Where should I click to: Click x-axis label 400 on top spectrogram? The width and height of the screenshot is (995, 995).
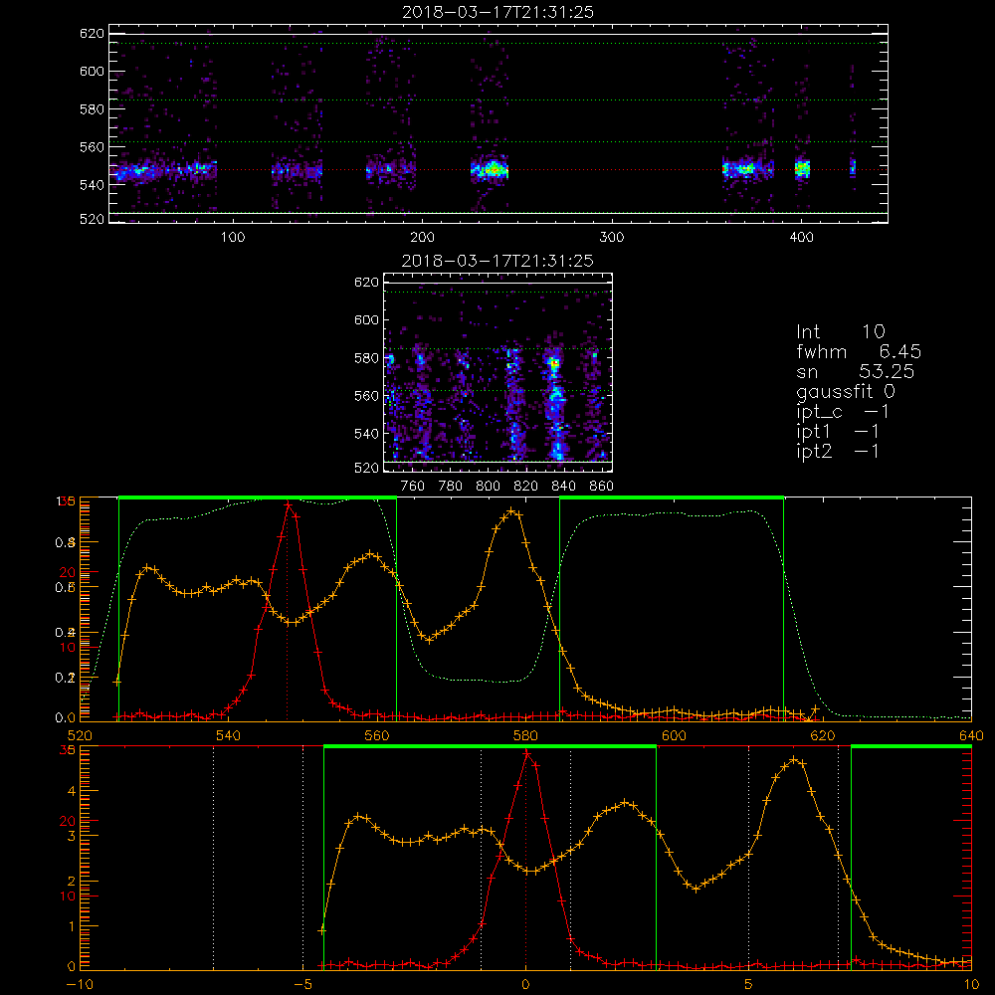tap(801, 238)
